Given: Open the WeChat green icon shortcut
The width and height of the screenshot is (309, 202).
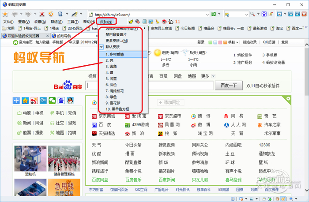Looking at the screenshot, I should click(x=52, y=101).
